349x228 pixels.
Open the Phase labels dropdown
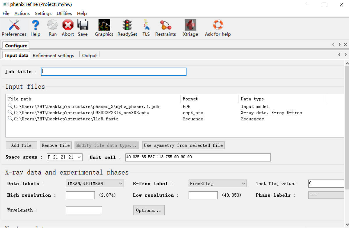click(x=326, y=195)
